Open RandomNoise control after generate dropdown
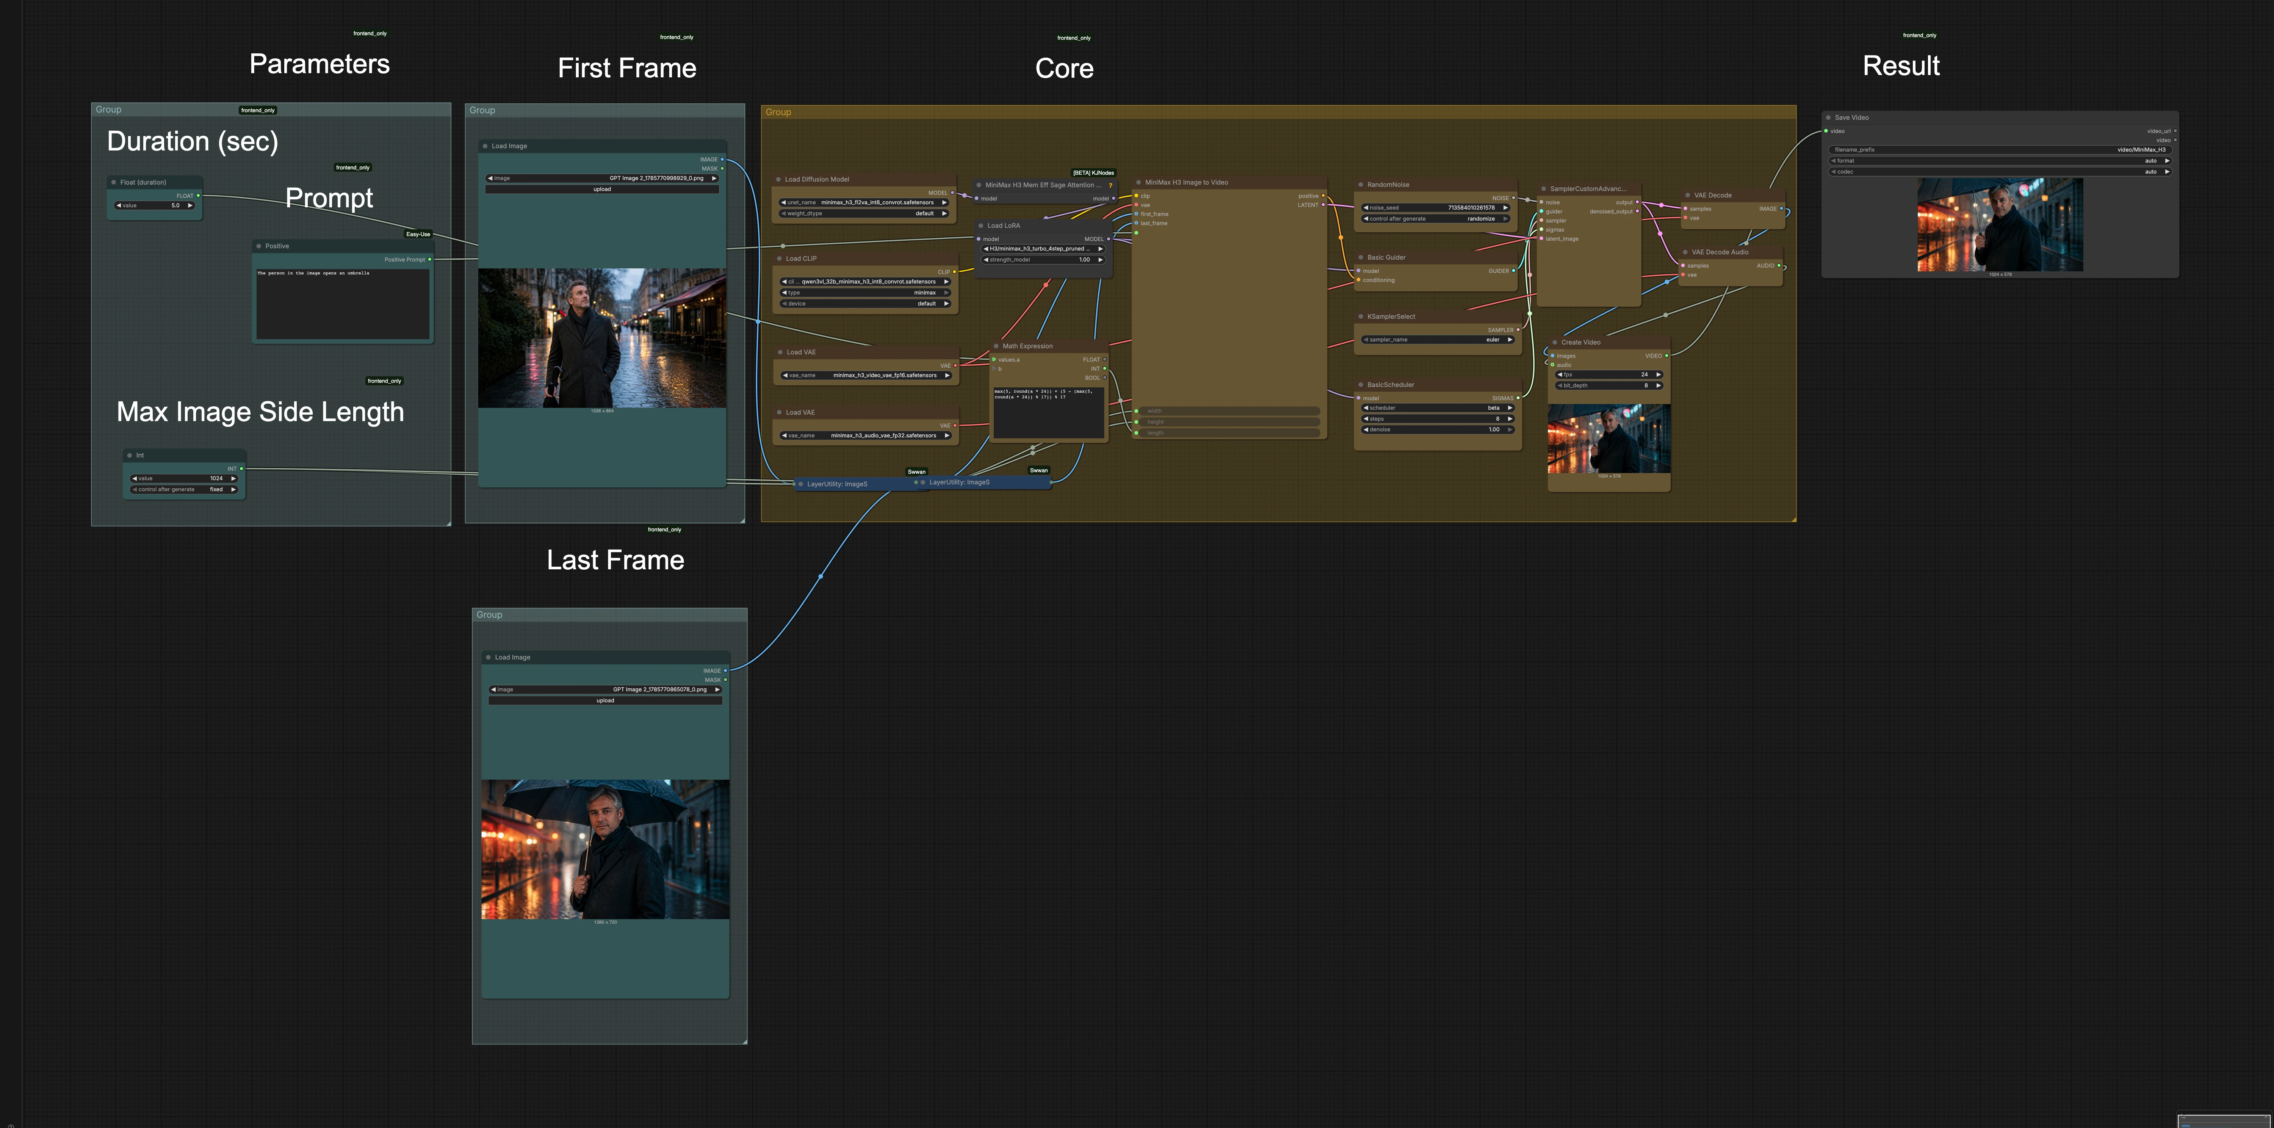 pos(1436,219)
